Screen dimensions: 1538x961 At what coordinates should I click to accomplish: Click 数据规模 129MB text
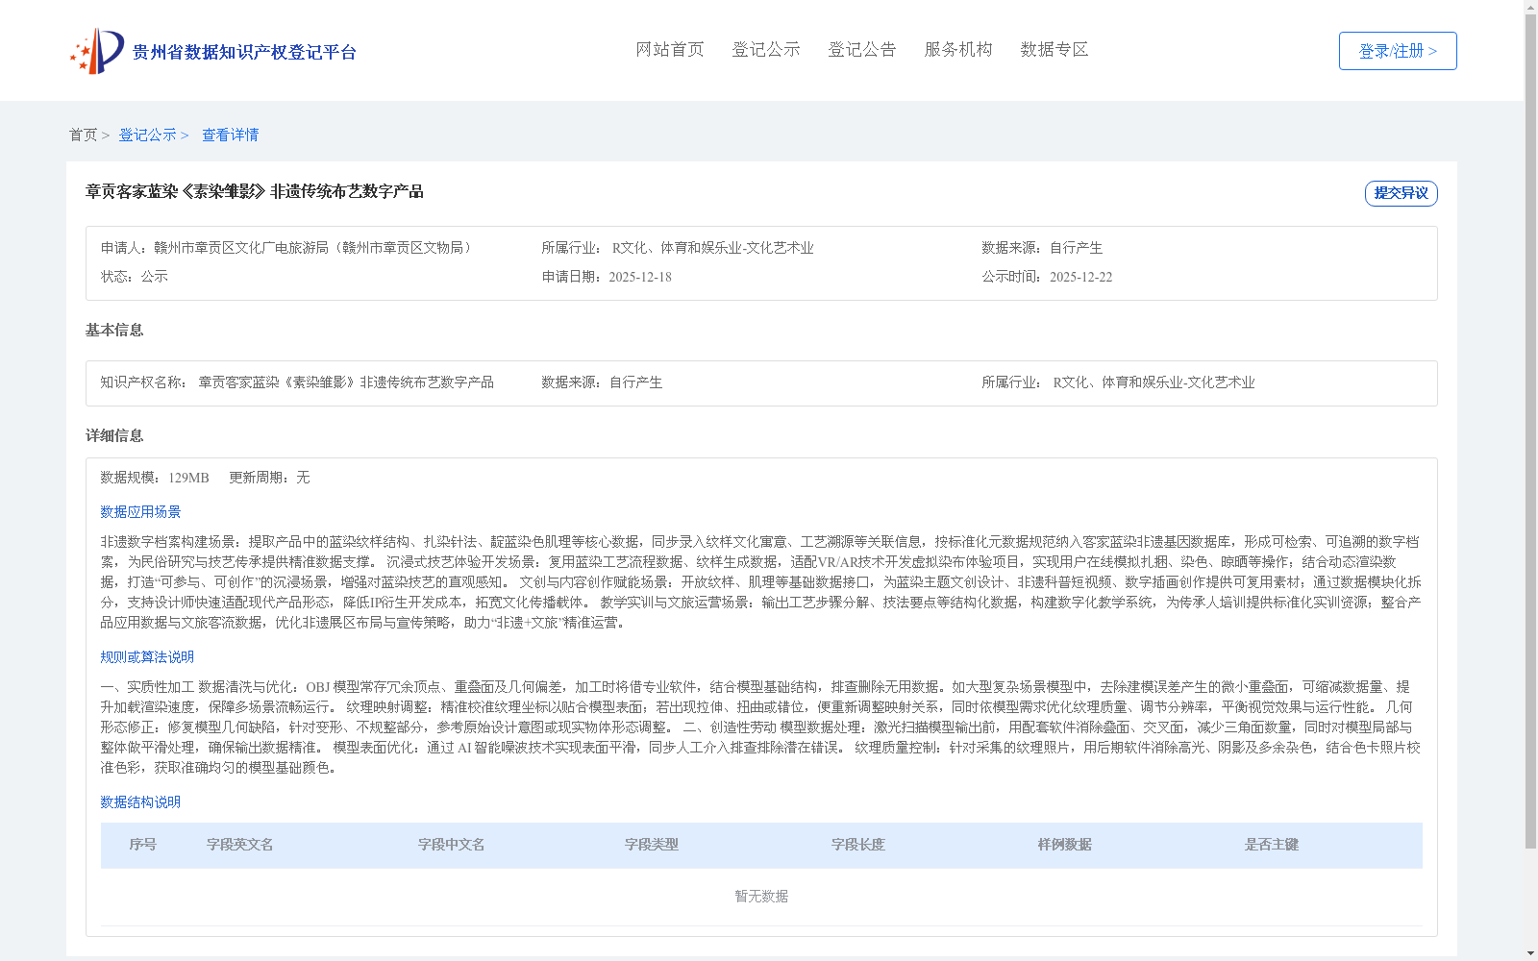click(x=154, y=478)
